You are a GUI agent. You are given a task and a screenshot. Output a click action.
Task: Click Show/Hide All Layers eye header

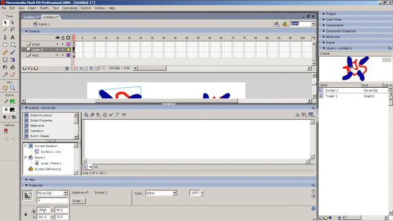coord(57,37)
